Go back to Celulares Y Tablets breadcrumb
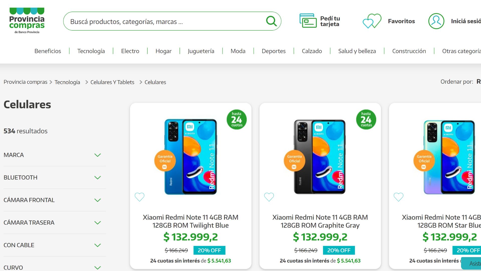The width and height of the screenshot is (481, 271). (112, 82)
